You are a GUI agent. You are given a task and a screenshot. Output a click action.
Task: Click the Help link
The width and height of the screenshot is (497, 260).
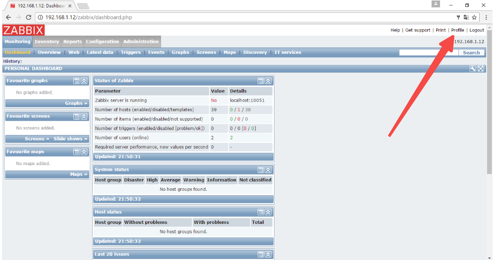[395, 30]
